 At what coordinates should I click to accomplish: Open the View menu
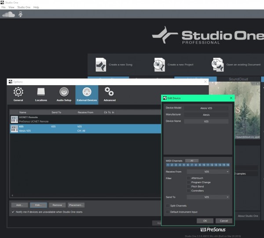(11, 7)
